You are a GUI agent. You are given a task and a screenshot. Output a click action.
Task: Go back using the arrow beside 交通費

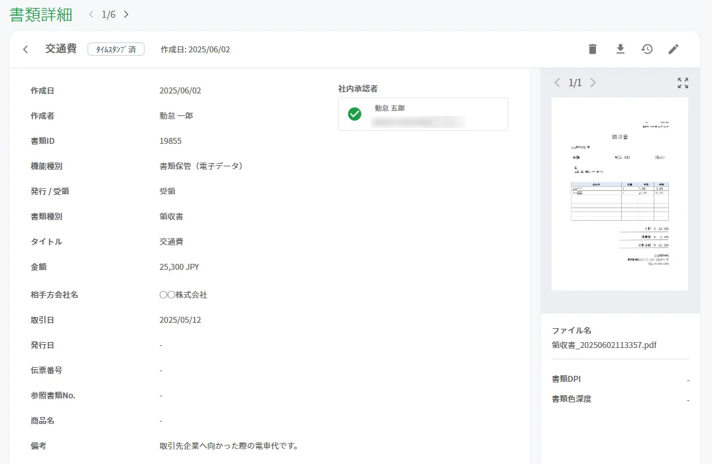pyautogui.click(x=25, y=49)
